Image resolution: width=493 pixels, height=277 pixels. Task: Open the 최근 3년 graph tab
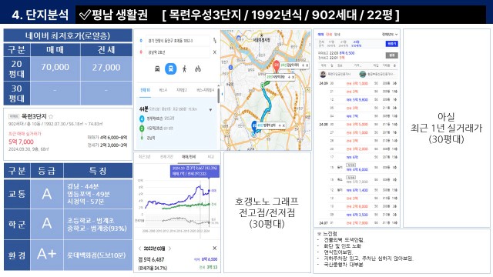[145, 157]
